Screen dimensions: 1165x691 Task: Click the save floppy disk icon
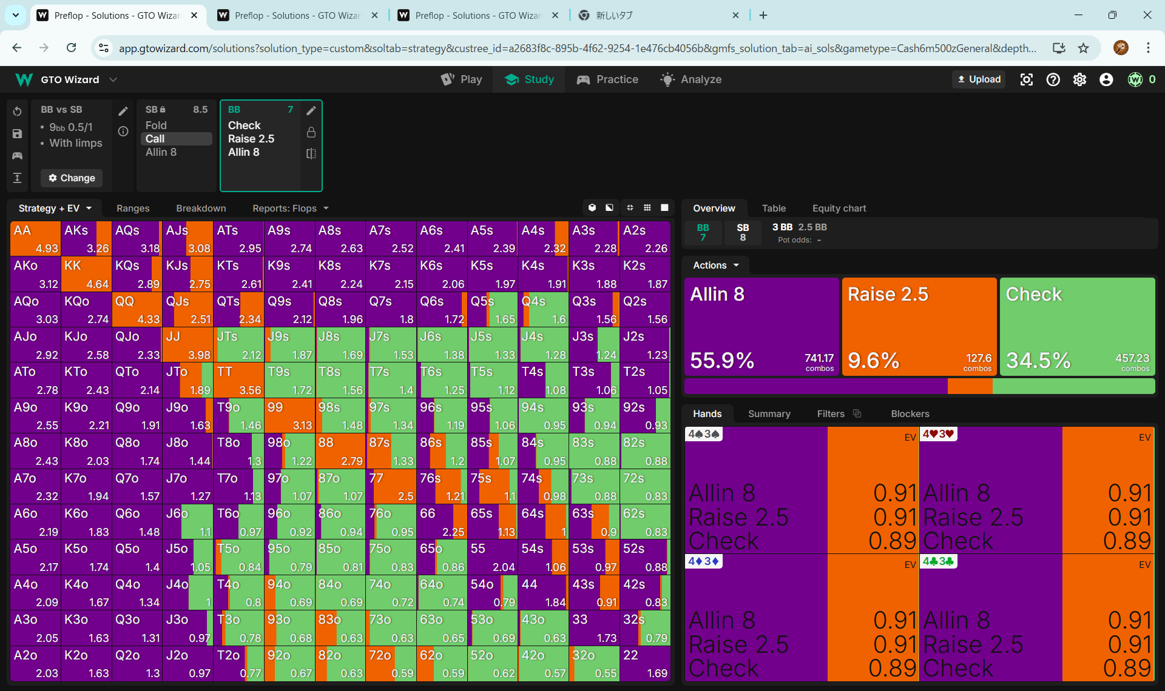(x=17, y=133)
